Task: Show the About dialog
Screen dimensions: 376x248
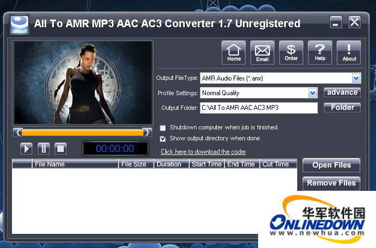Action: pyautogui.click(x=349, y=53)
